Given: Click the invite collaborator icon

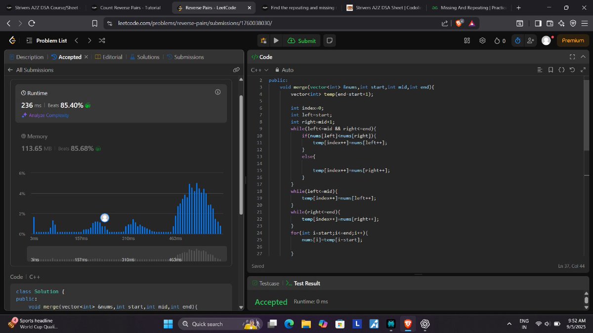Looking at the screenshot, I should 531,40.
